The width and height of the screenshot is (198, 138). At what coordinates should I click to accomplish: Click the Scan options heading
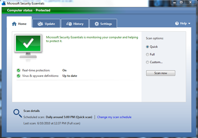coord(155,38)
